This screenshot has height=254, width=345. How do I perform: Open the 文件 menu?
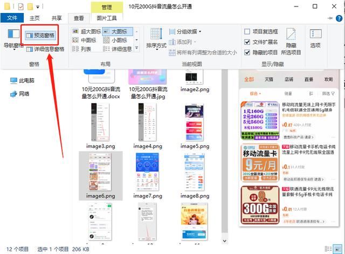click(x=12, y=18)
